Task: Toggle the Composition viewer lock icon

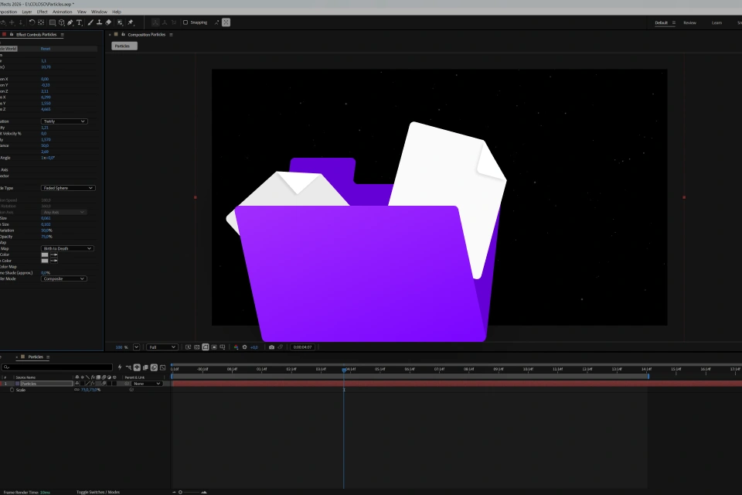Action: point(123,34)
